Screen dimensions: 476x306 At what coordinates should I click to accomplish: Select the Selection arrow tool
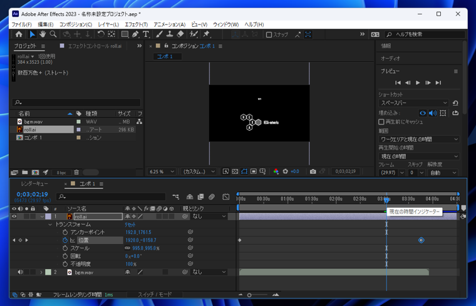[32, 34]
